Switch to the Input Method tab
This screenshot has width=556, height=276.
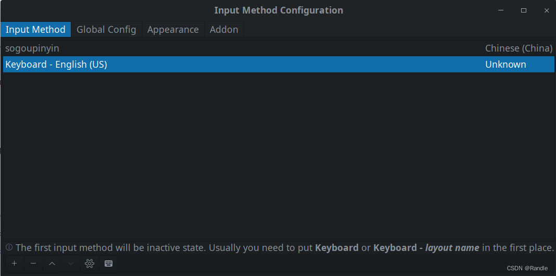click(35, 30)
